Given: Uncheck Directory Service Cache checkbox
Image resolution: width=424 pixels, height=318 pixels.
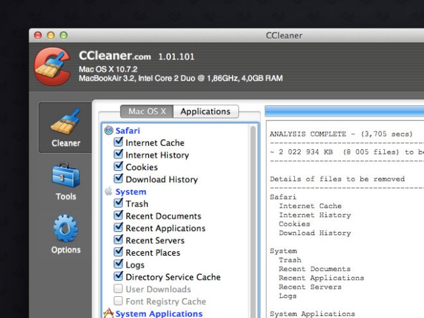Looking at the screenshot, I should point(118,276).
